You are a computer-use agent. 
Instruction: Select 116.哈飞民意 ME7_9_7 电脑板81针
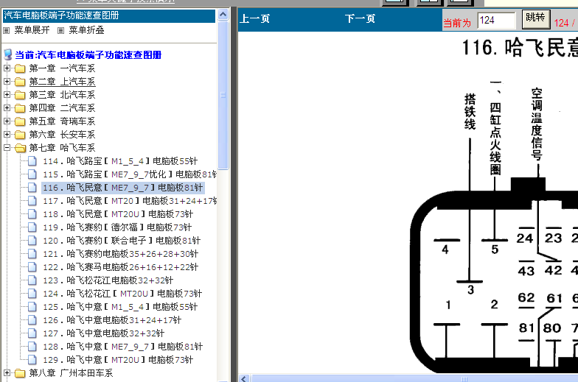(122, 188)
